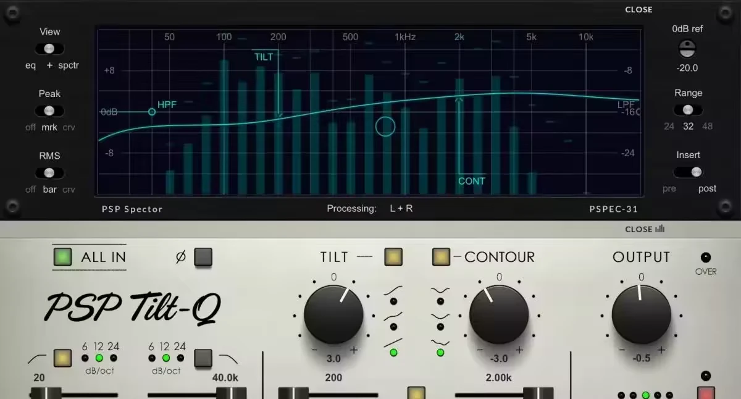Click the CLOSE button with meter icon

pos(645,229)
